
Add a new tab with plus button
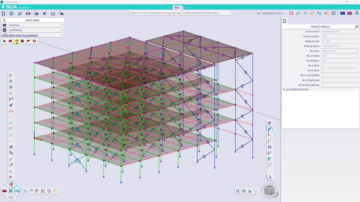(x=186, y=7)
